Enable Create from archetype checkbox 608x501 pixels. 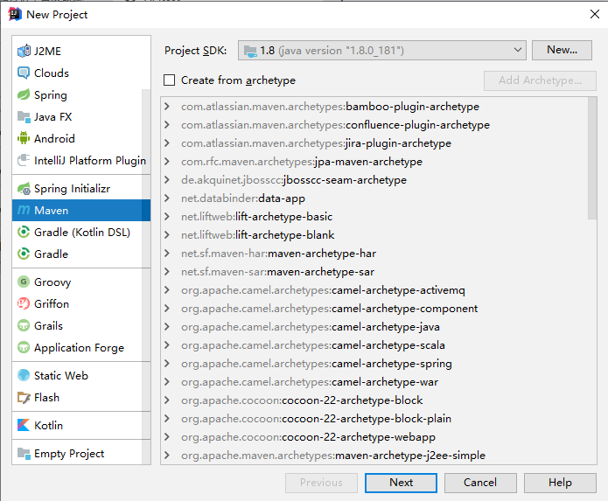[169, 80]
